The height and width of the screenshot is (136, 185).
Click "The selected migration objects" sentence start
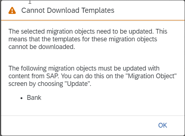click(52, 31)
